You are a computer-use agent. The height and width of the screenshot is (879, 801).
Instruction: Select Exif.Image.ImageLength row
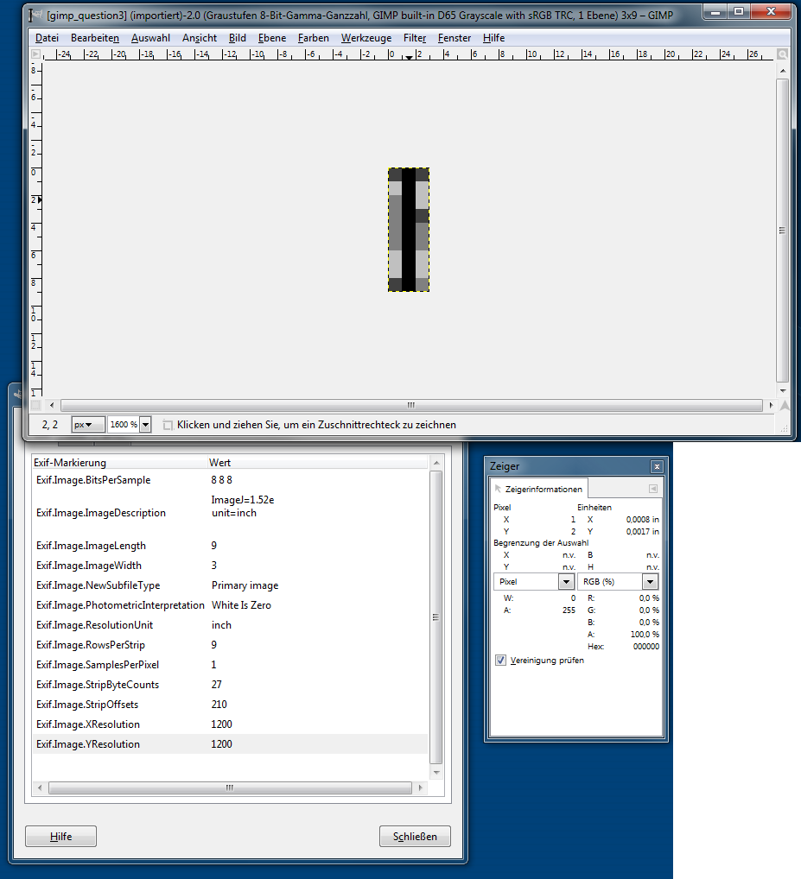coord(230,546)
